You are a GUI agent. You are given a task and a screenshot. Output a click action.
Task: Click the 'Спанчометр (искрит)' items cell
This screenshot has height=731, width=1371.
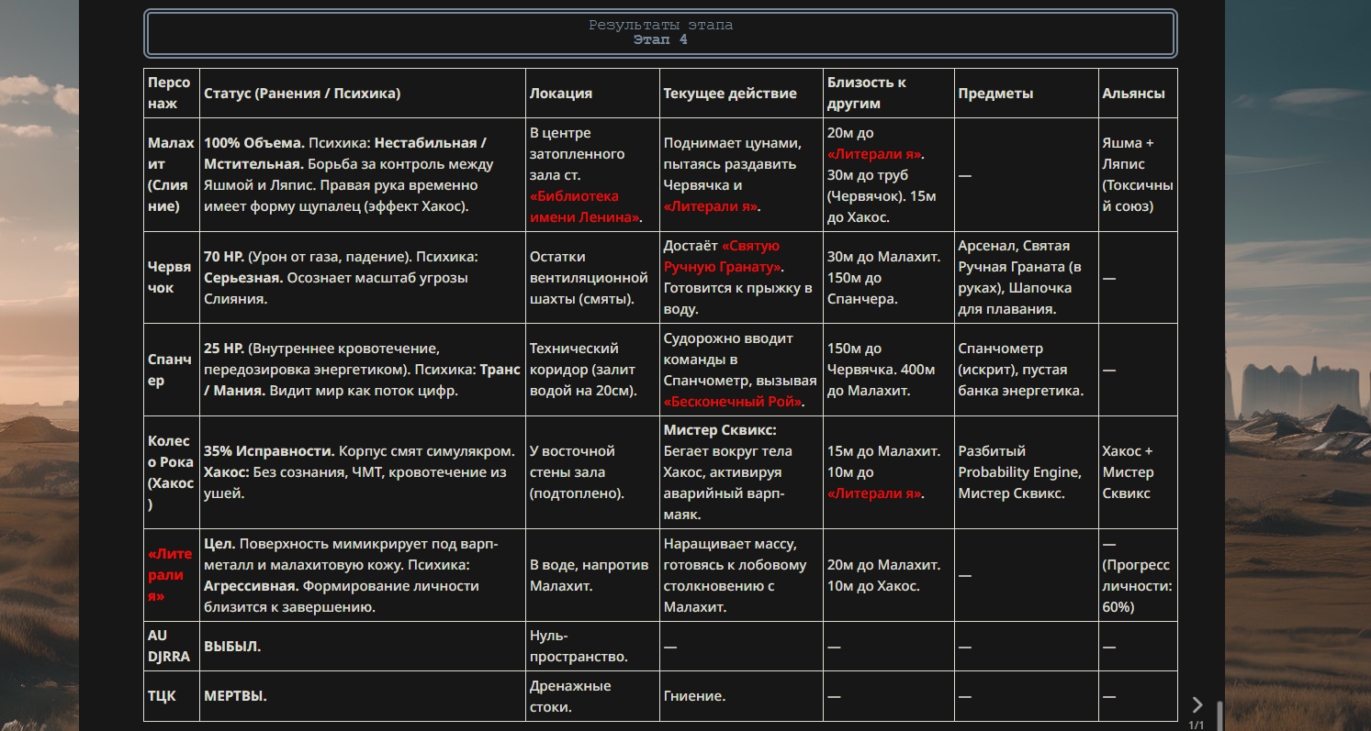1026,369
